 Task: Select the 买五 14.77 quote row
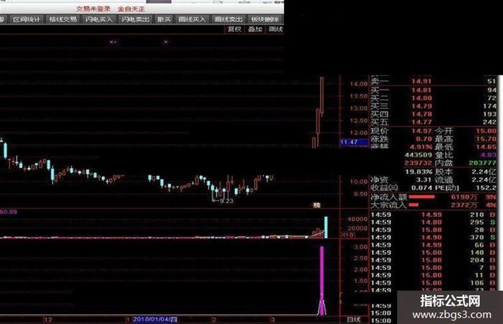[x=433, y=122]
